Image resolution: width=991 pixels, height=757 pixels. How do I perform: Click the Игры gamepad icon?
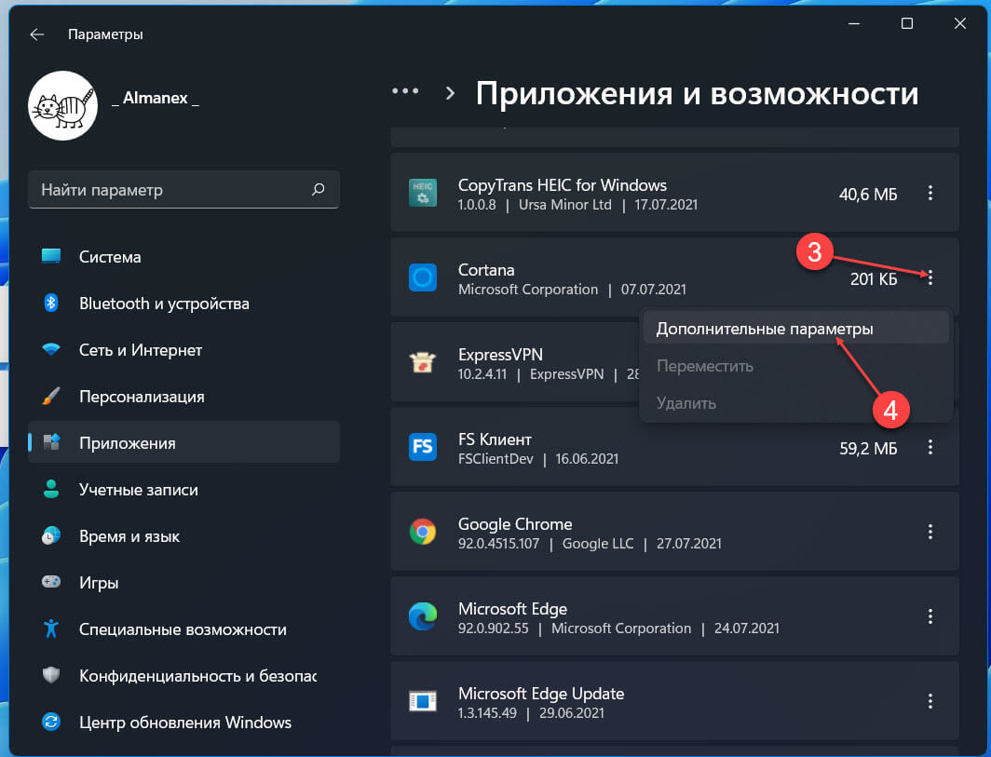[x=51, y=582]
